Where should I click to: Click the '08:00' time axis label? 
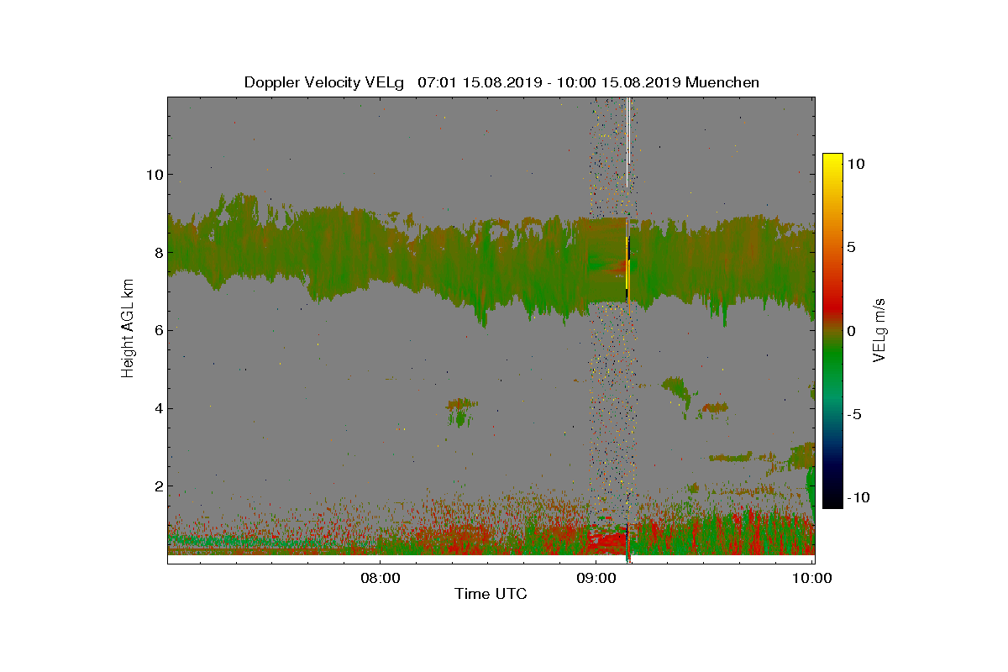tap(381, 578)
